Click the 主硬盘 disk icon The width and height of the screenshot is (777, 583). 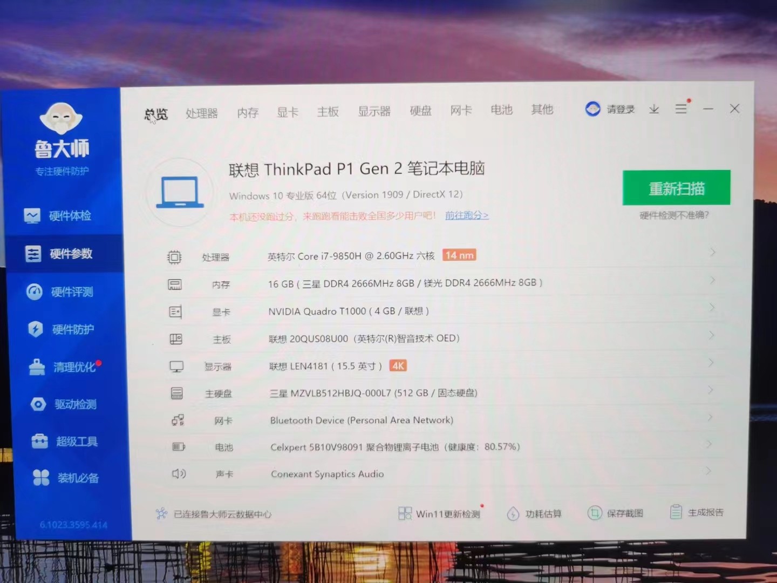tap(176, 393)
